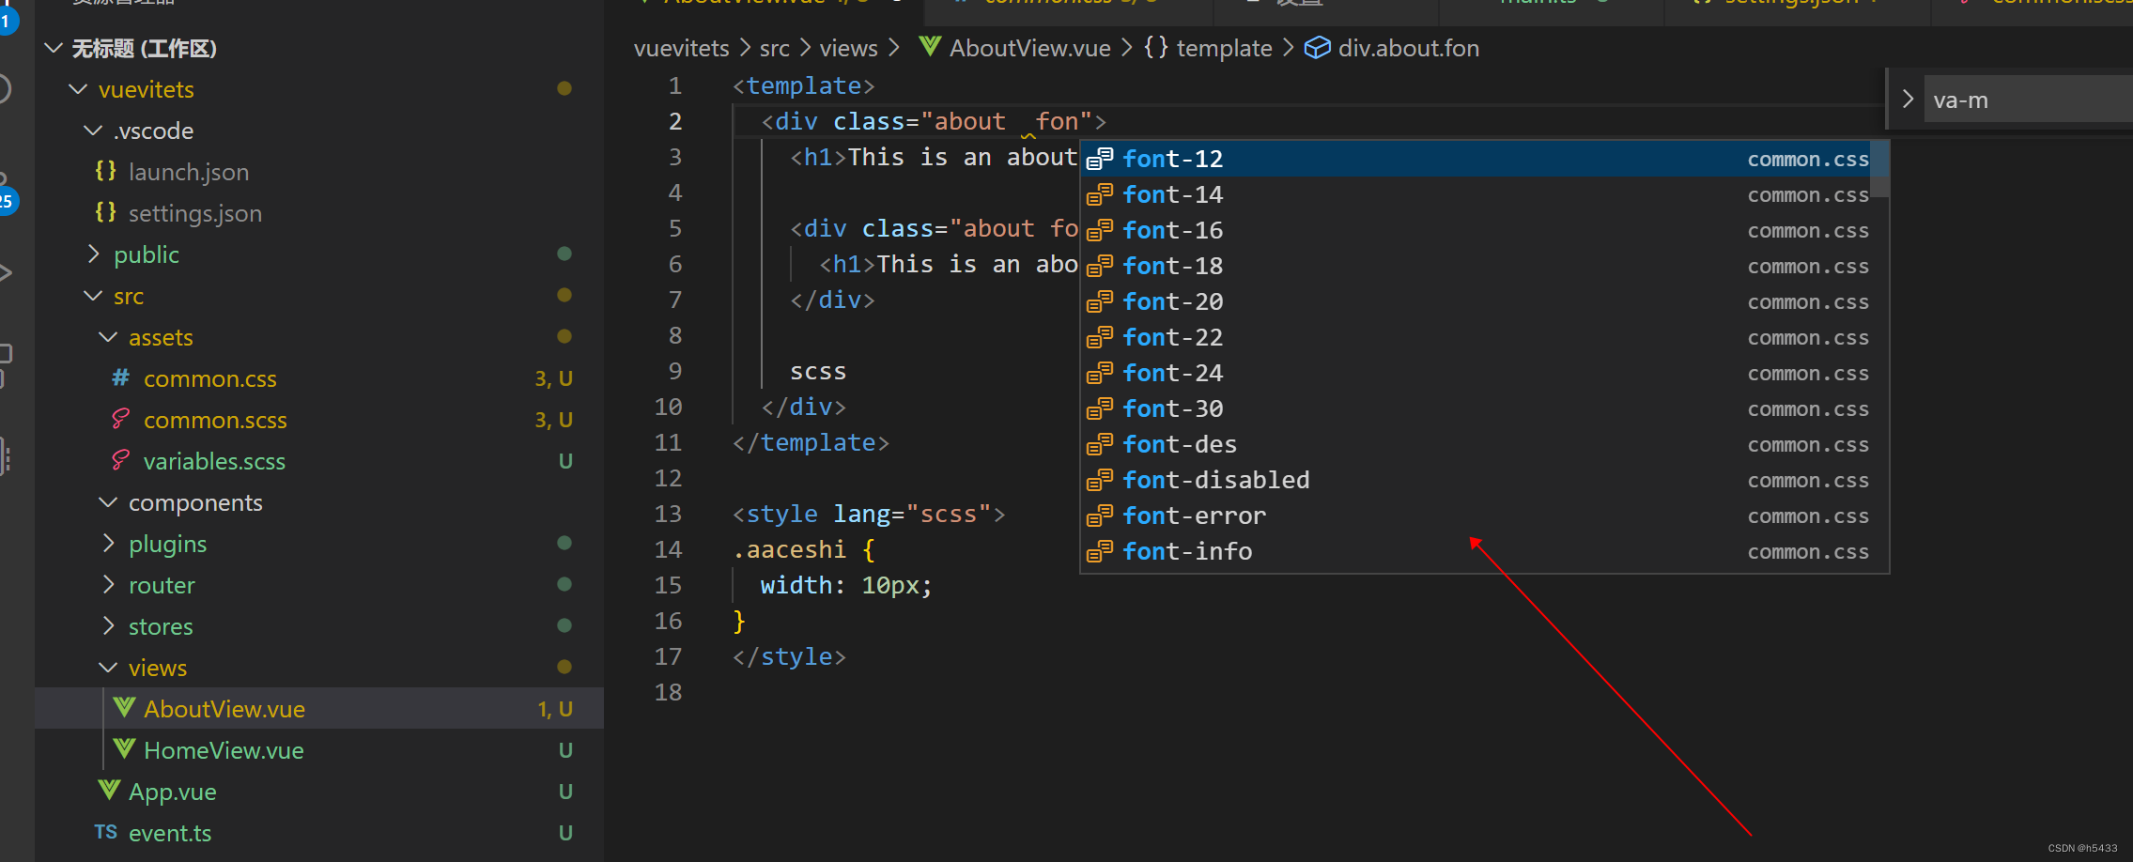Click the CSS hash icon beside common.css
Viewport: 2133px width, 862px height.
coord(119,377)
